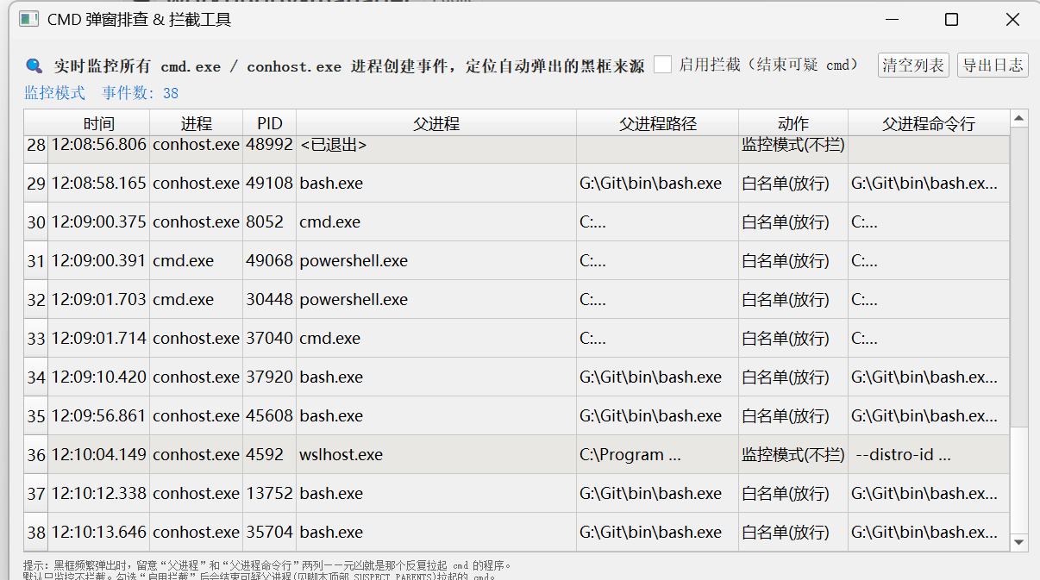
Task: Click PID cell 13752
Action: (270, 493)
